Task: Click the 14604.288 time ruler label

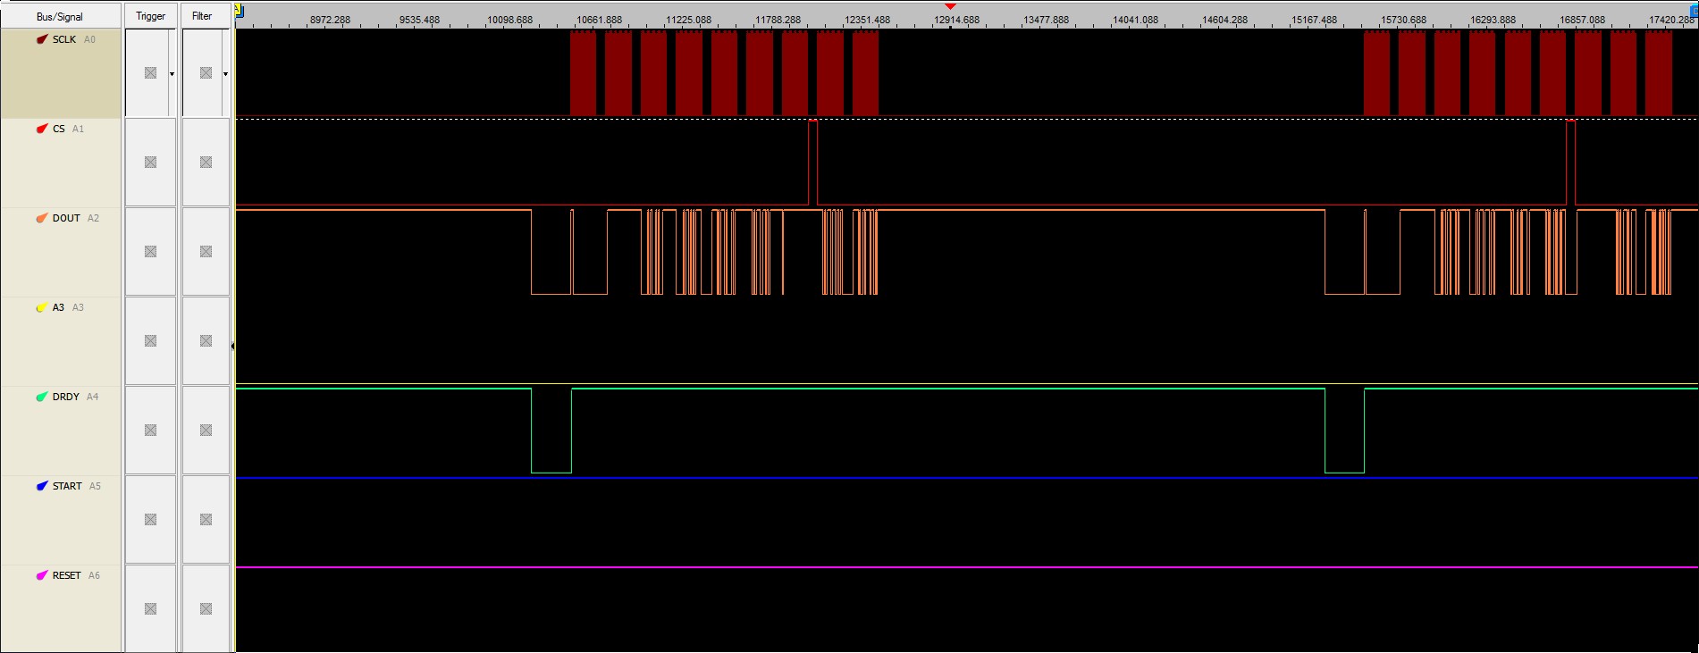Action: coord(1225,20)
